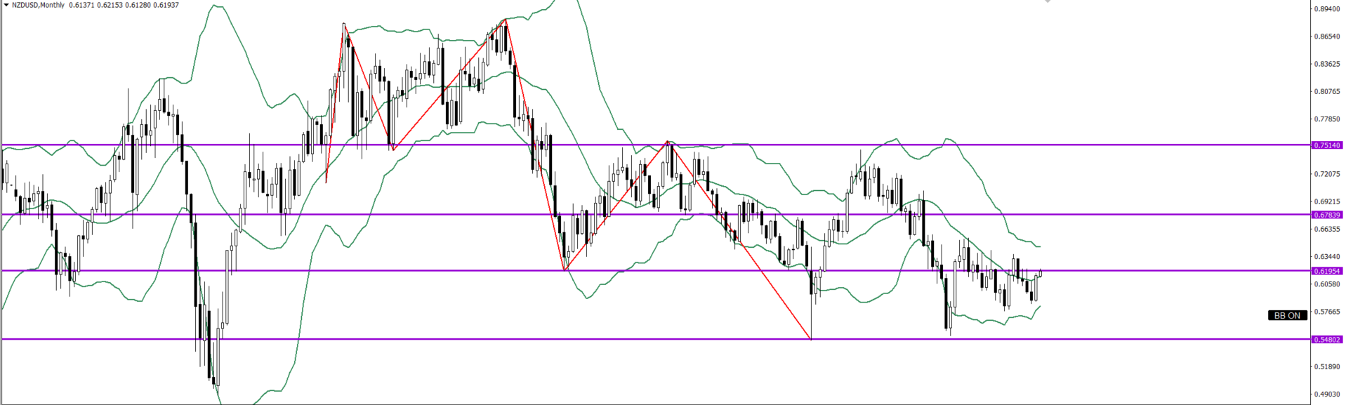
Task: Click the 0.72075 tick on price axis
Action: click(x=1326, y=173)
